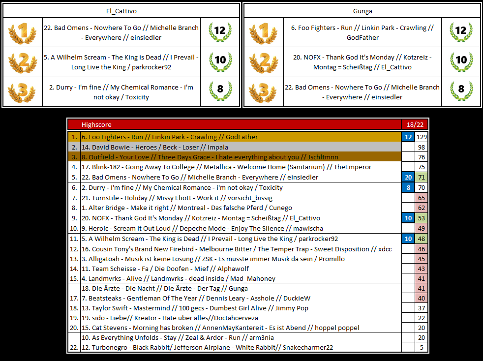Click the blue 12 points cell in Highscore
This screenshot has height=361, width=483.
[408, 137]
